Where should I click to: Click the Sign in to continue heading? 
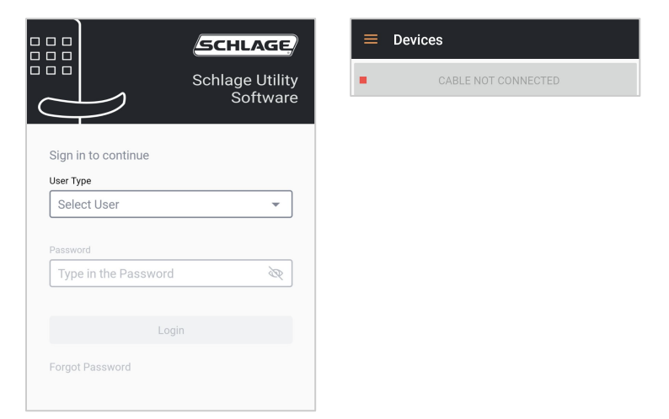[99, 156]
